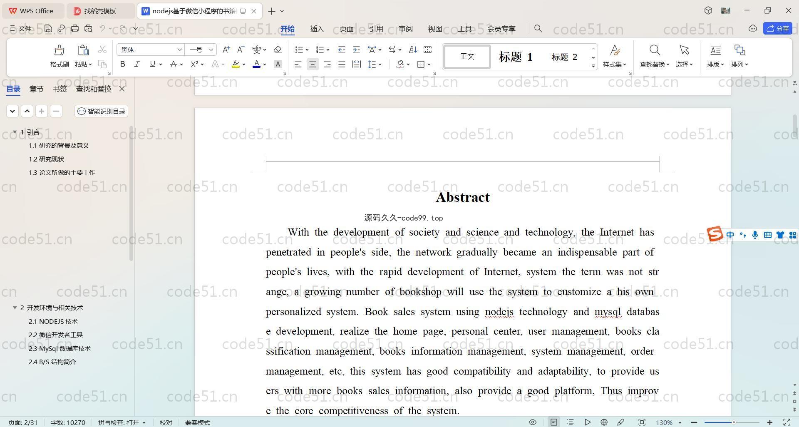Open the 插入 (Insert) ribbon tab
Screen dimensions: 799x427
(x=317, y=29)
